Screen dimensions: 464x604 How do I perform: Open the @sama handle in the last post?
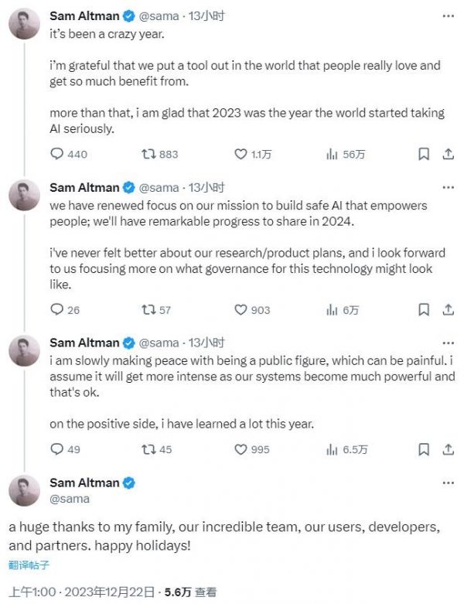tap(70, 499)
